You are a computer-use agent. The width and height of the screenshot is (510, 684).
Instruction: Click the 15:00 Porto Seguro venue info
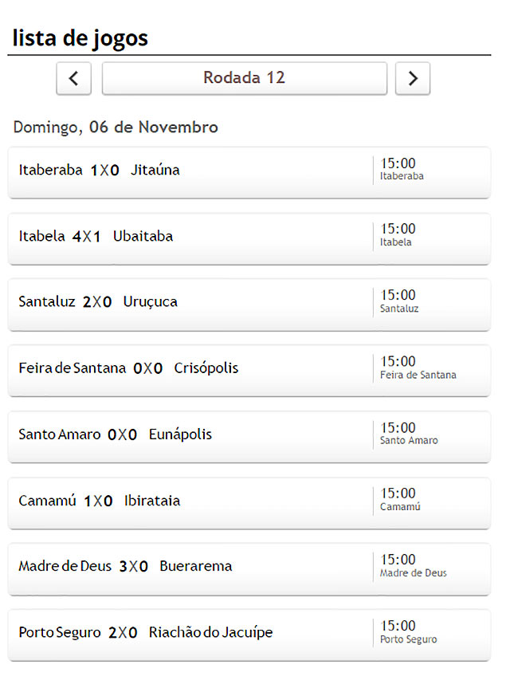pyautogui.click(x=409, y=632)
